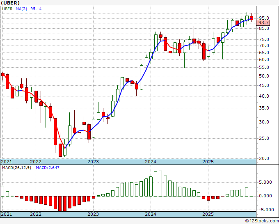Click the 5.000 MACD axis label
The width and height of the screenshot is (279, 224).
coord(265,183)
